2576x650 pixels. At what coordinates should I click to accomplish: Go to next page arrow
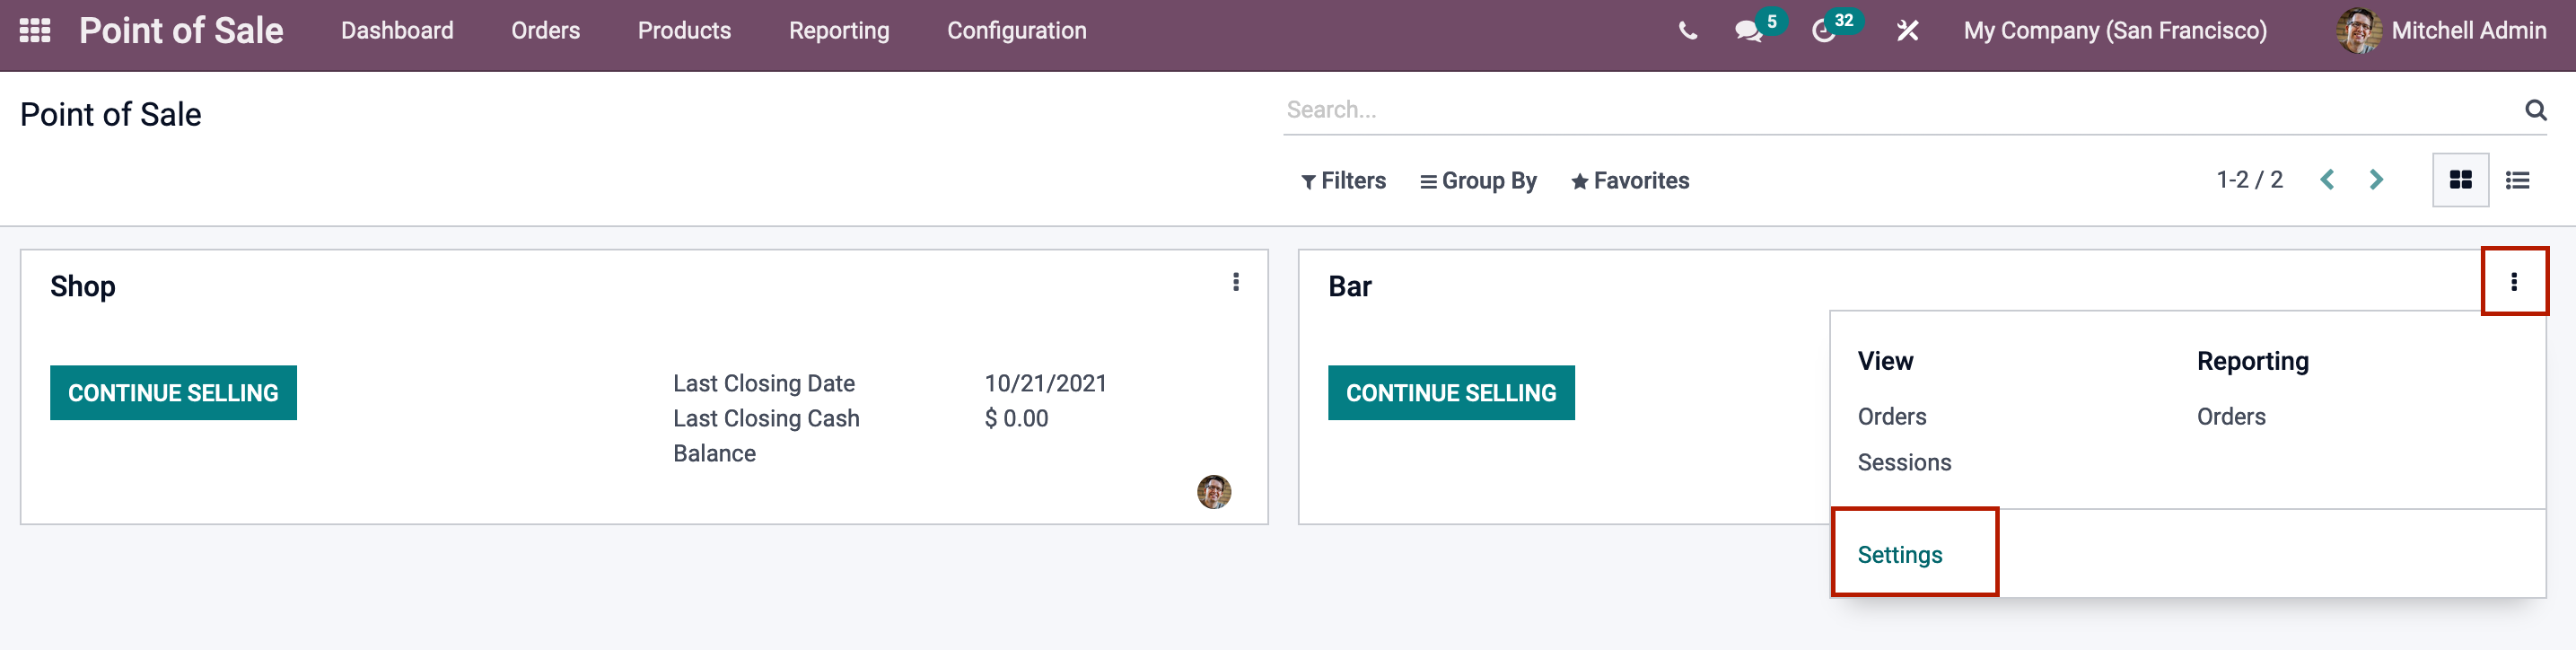[2376, 180]
